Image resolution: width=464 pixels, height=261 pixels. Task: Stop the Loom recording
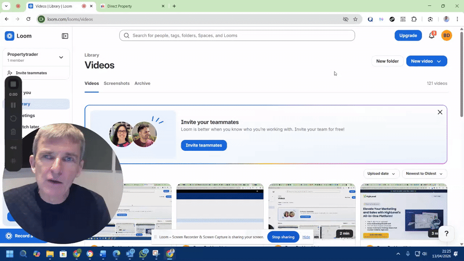(13, 84)
